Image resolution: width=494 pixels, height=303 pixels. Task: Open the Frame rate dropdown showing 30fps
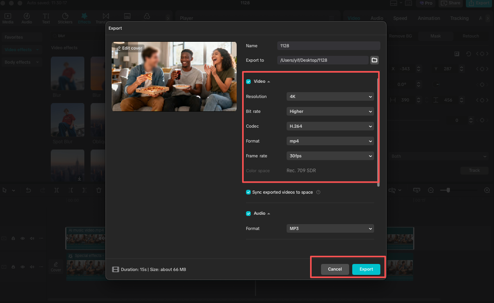(x=330, y=156)
